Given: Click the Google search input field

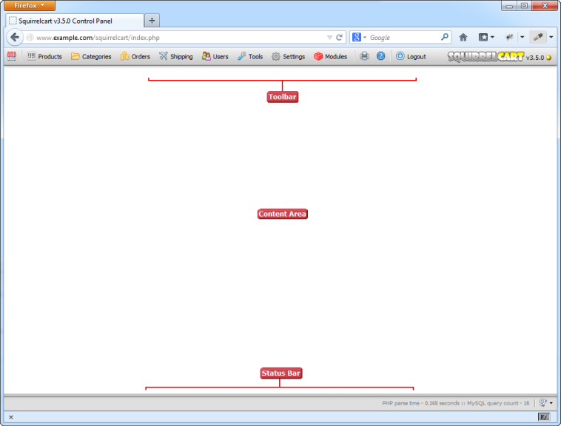Looking at the screenshot, I should (x=403, y=37).
